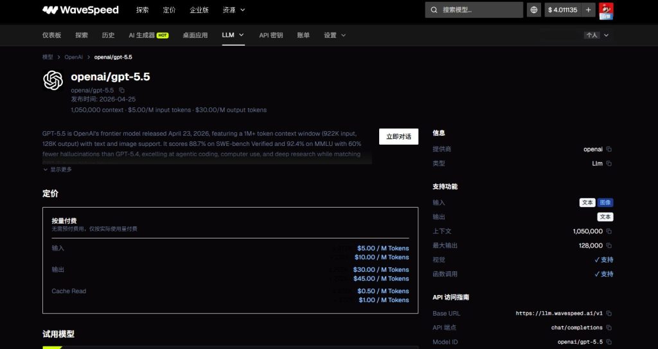Expand the 资源 dropdown in top bar
Screen dimensions: 658x349
234,10
